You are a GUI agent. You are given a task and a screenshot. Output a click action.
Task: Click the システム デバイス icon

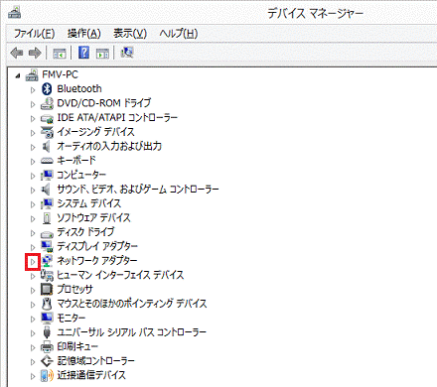click(x=47, y=203)
